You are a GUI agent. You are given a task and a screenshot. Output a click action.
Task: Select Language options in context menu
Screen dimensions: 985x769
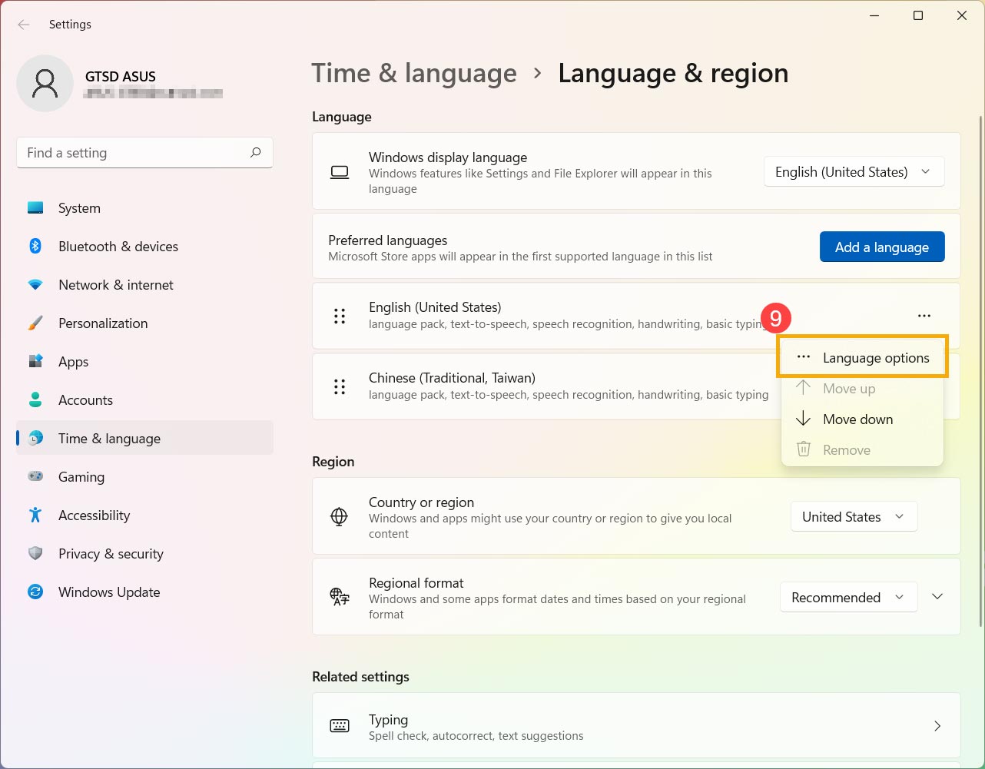[862, 357]
